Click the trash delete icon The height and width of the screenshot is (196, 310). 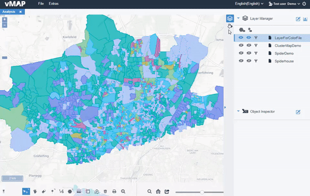click(105, 191)
